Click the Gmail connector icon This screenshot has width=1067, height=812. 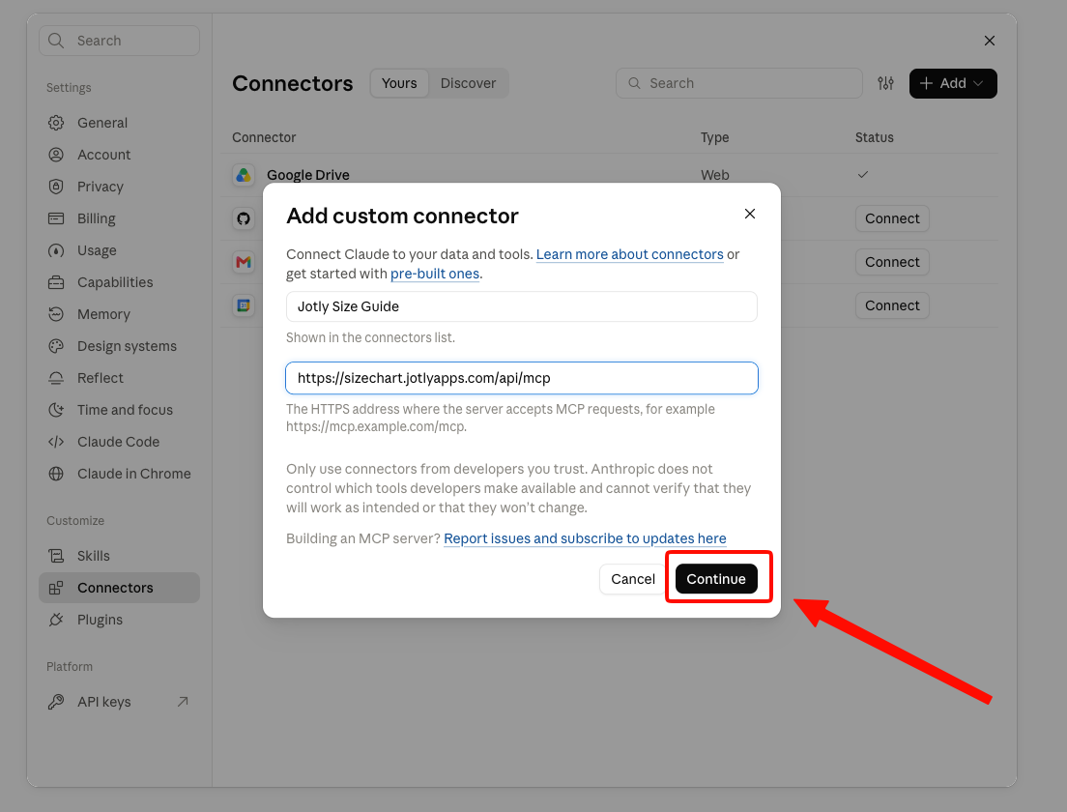243,262
